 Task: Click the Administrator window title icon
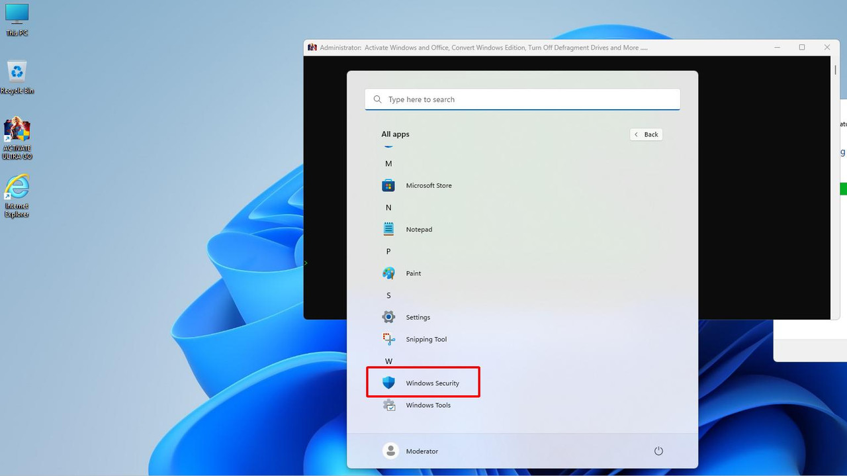[x=312, y=48]
